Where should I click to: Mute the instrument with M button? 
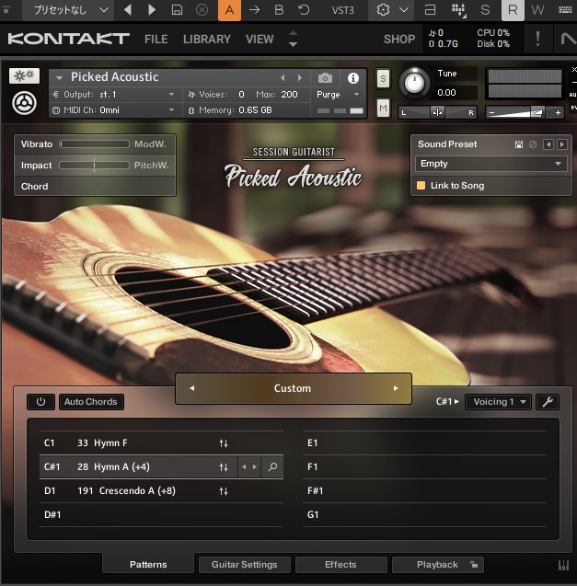(383, 109)
